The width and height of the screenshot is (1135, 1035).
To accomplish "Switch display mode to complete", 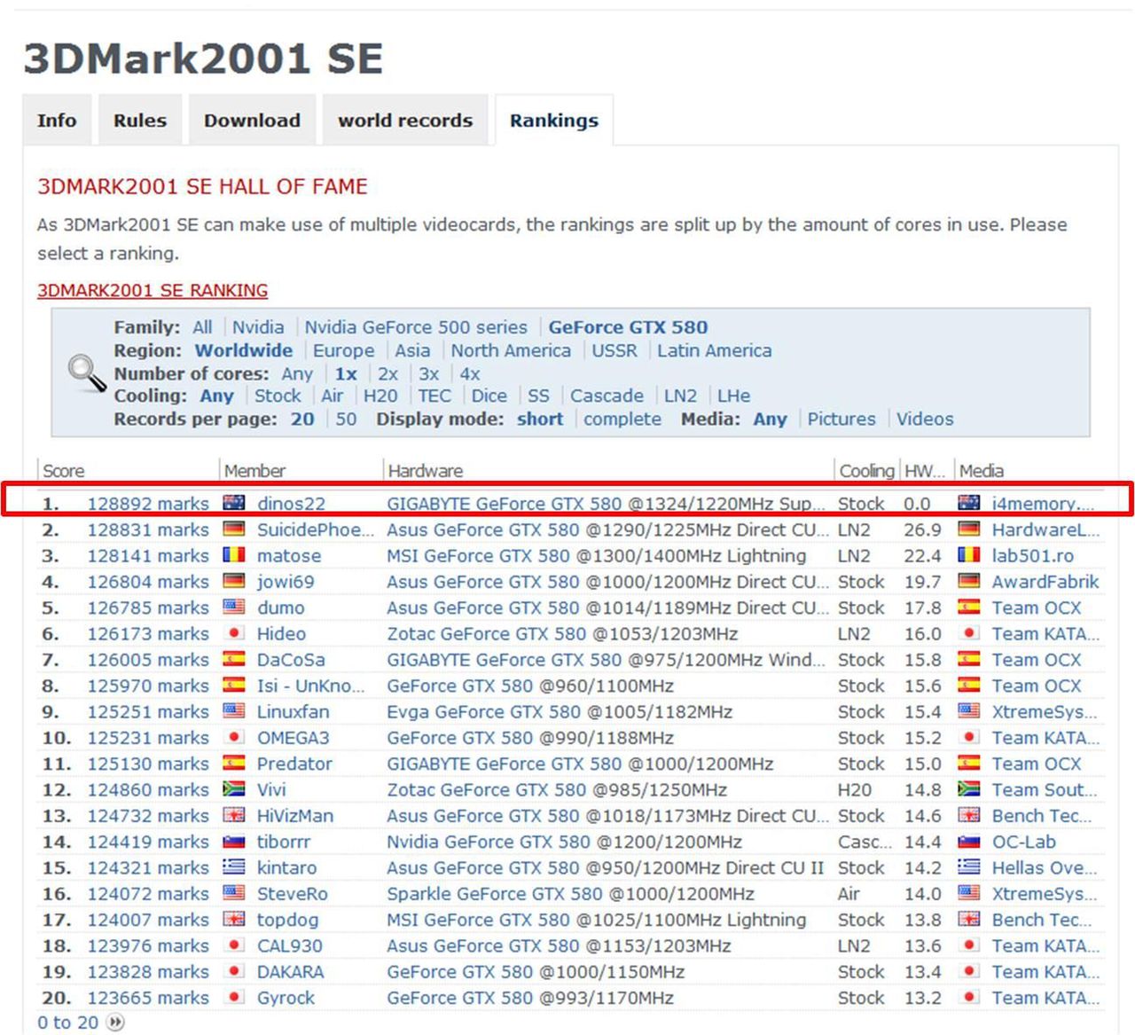I will pos(622,419).
